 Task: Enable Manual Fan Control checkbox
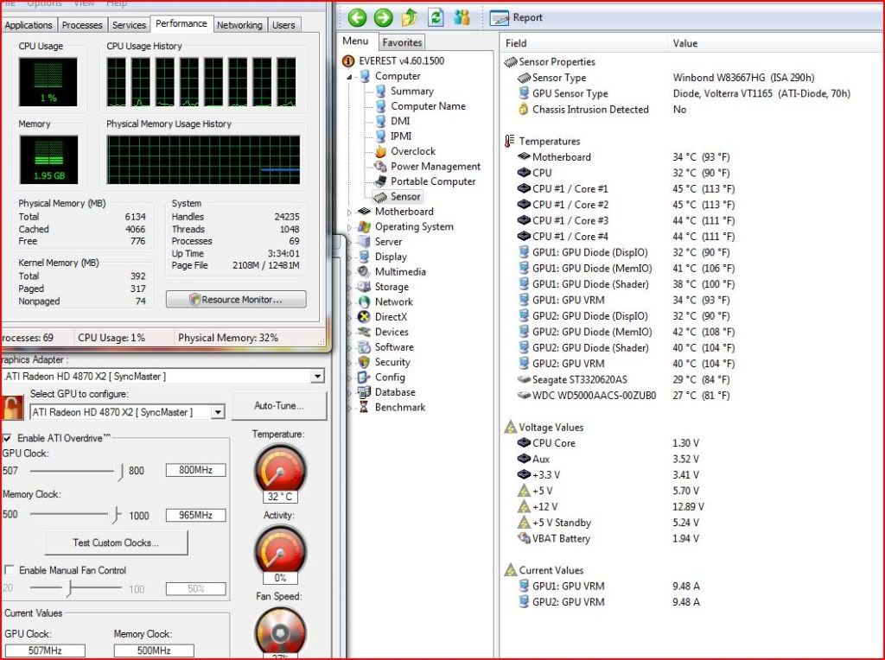point(9,570)
